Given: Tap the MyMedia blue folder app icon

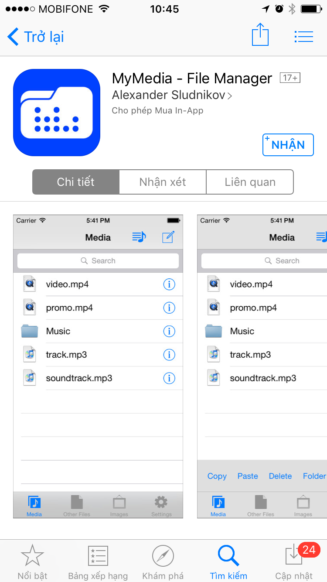Looking at the screenshot, I should [57, 113].
